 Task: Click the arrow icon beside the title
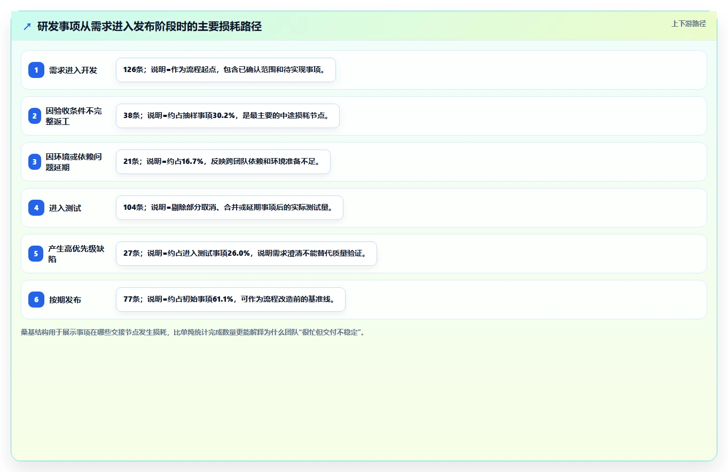click(27, 27)
